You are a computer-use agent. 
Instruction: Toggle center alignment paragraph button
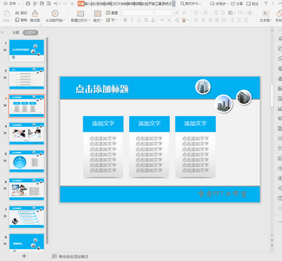tap(203, 20)
